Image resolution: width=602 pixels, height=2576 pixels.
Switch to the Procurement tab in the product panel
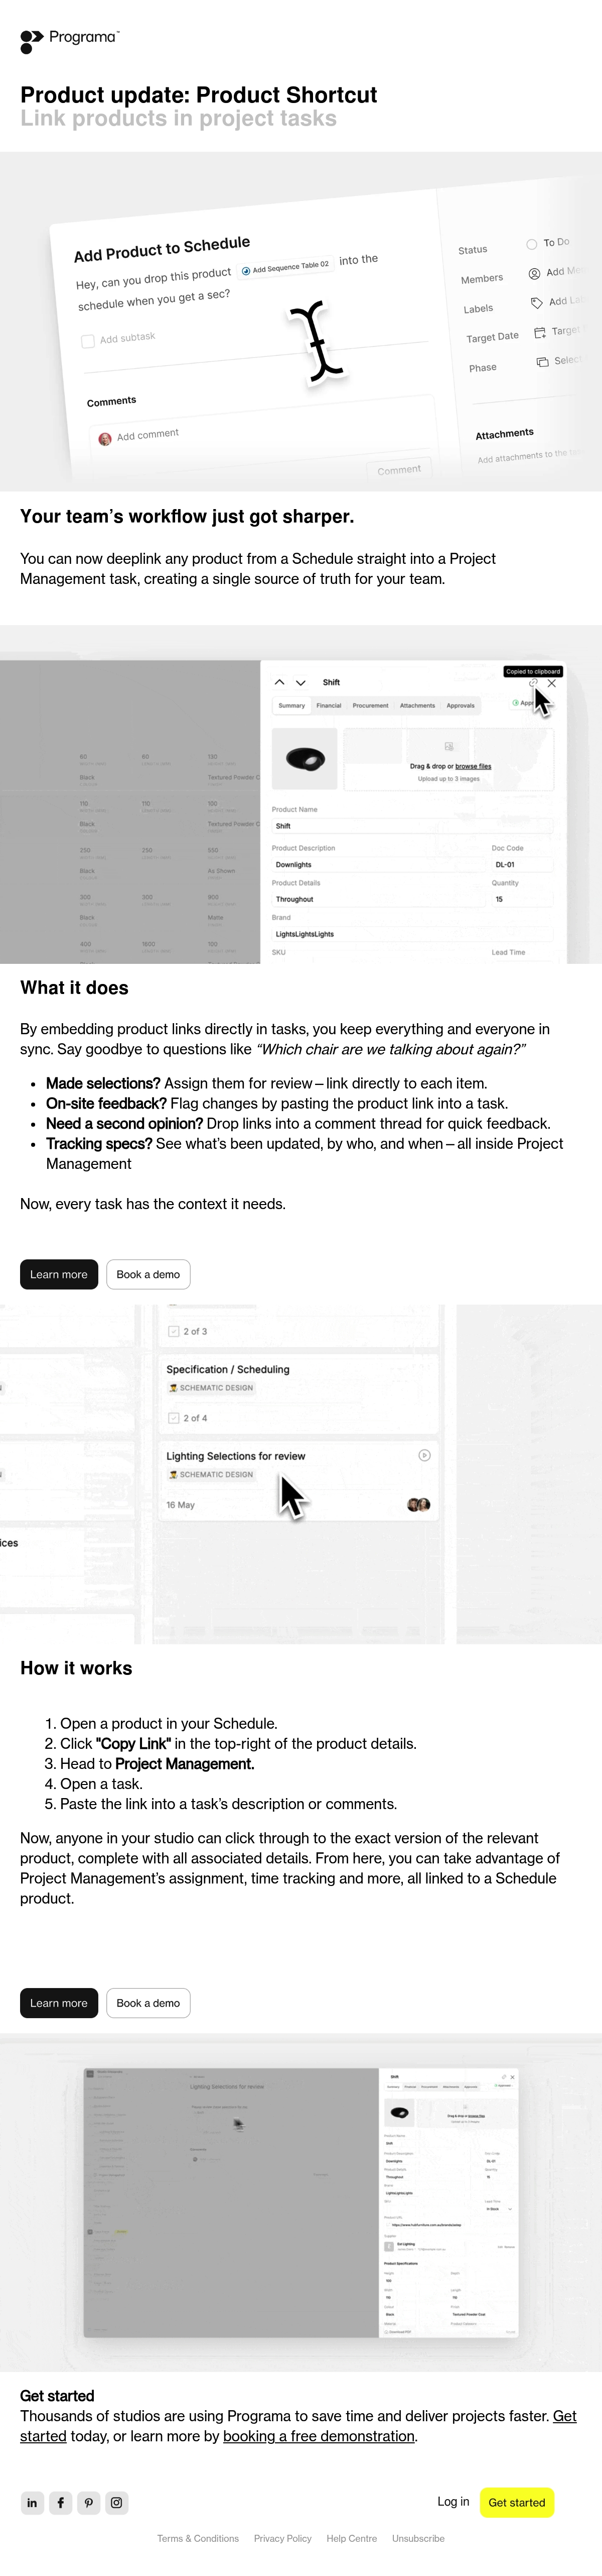(x=370, y=705)
